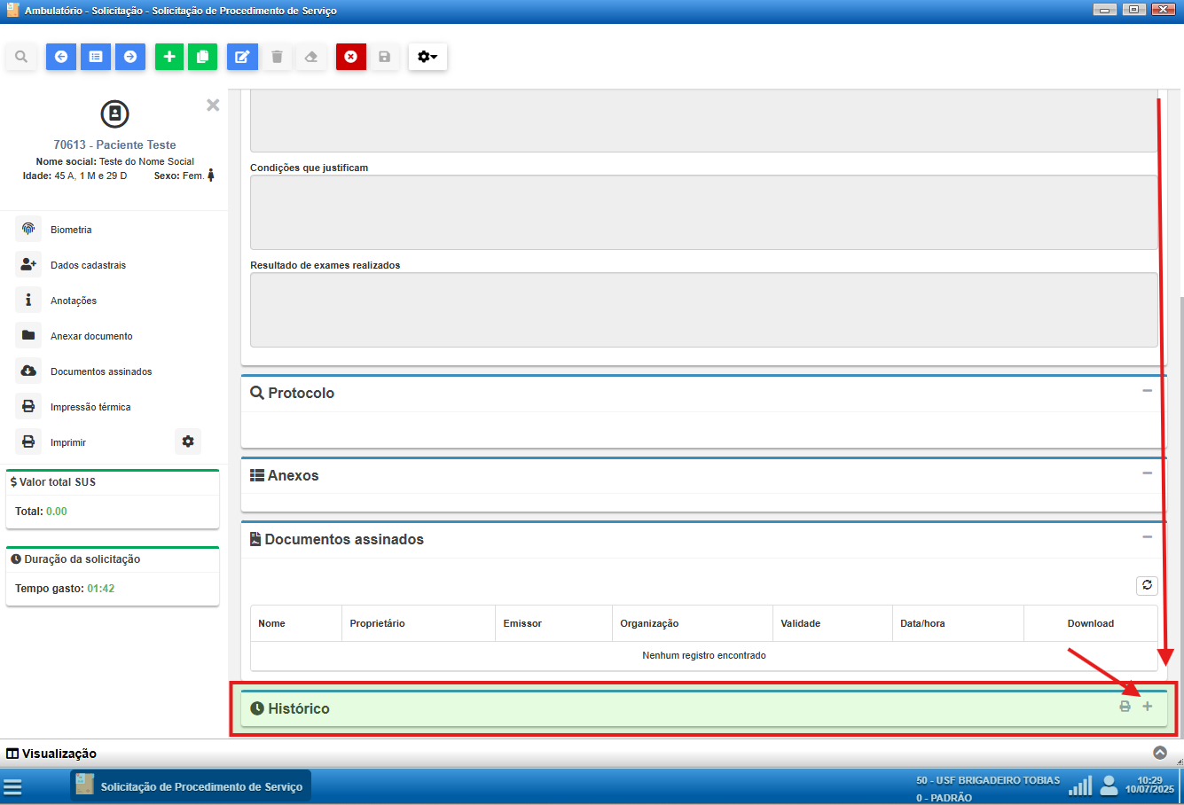Collapse the Anexos section
Viewport: 1184px width, 805px height.
tap(1147, 473)
